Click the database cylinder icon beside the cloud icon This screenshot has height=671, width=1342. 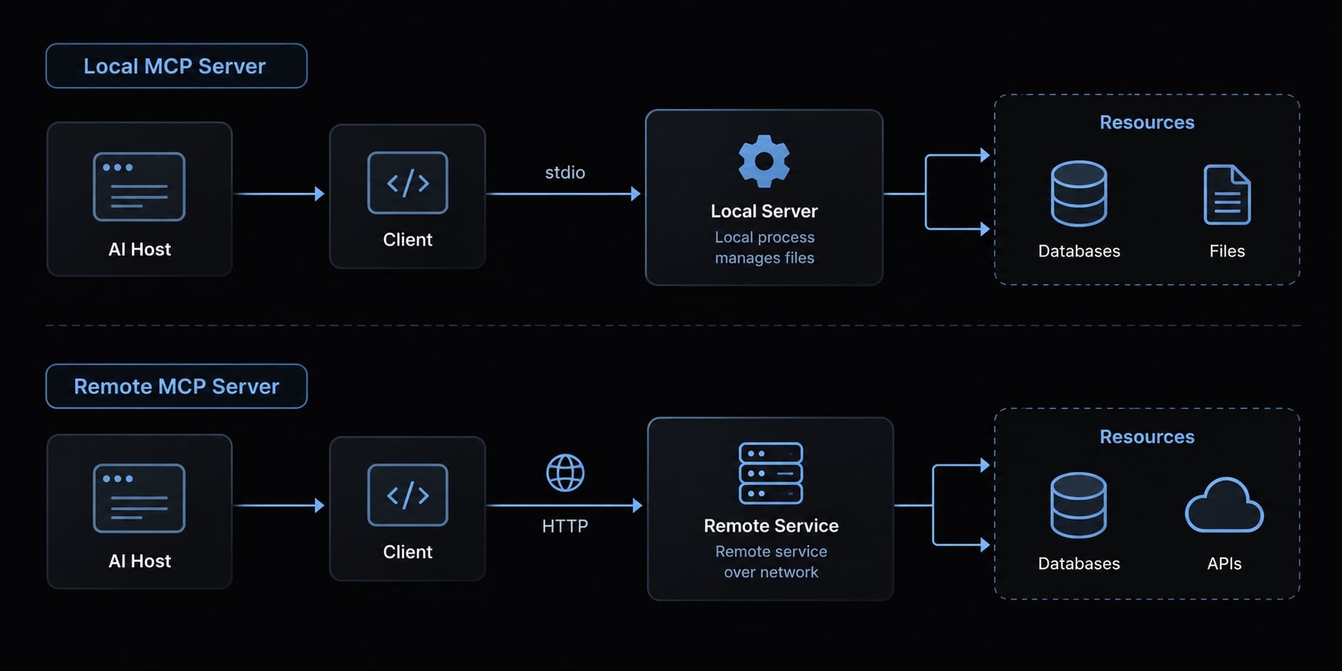pos(1079,505)
